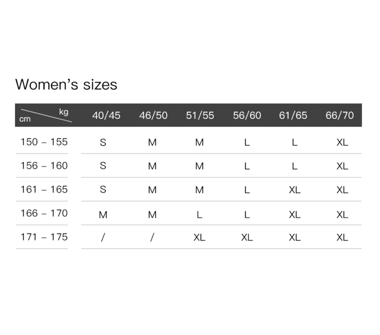Select the 61/65 weight column header
The height and width of the screenshot is (335, 380).
[293, 115]
